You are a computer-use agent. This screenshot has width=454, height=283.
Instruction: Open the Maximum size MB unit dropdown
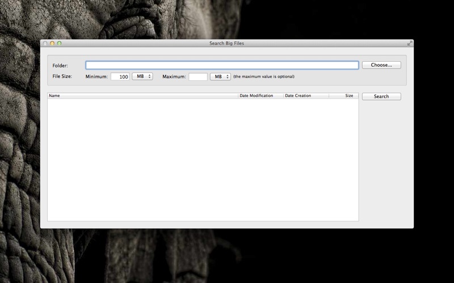coord(220,76)
